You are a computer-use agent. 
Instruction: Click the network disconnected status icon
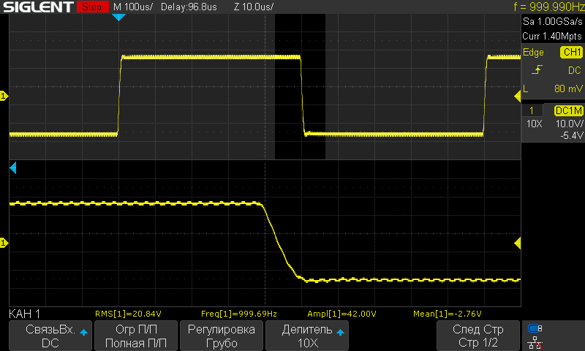(535, 342)
